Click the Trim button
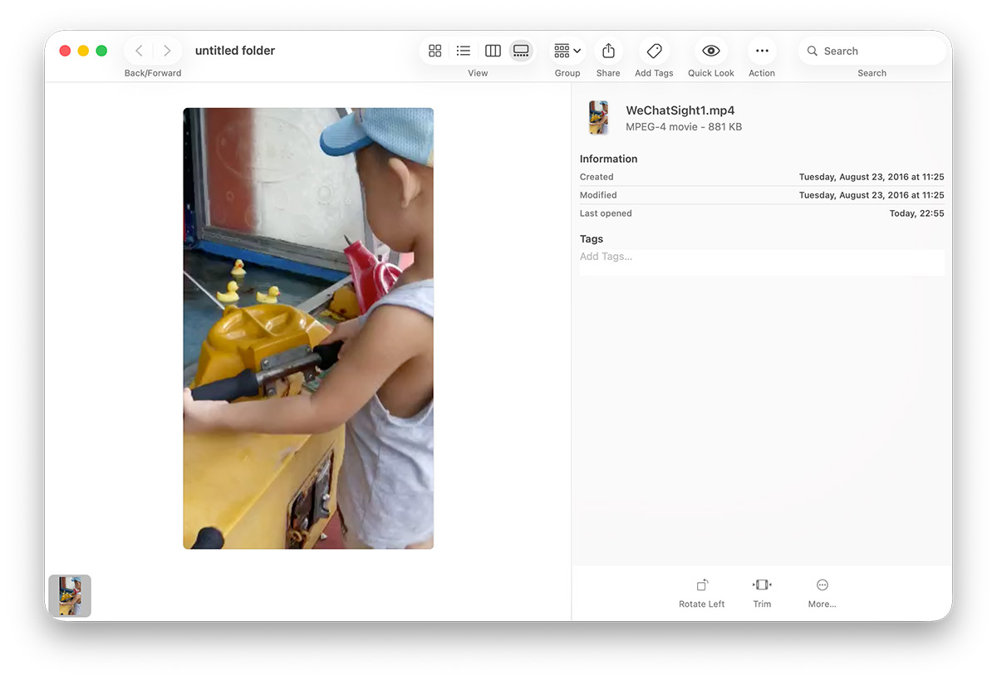 pos(762,585)
